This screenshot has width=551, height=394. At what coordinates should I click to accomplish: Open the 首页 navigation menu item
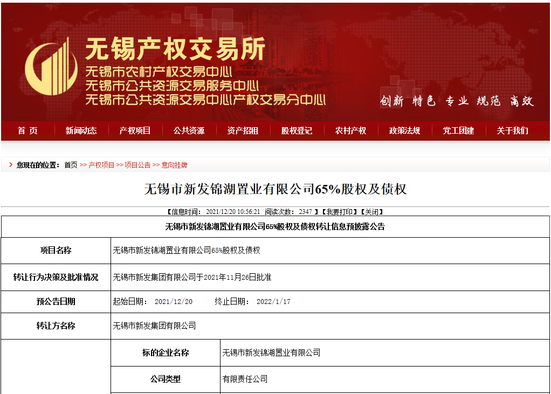(27, 131)
